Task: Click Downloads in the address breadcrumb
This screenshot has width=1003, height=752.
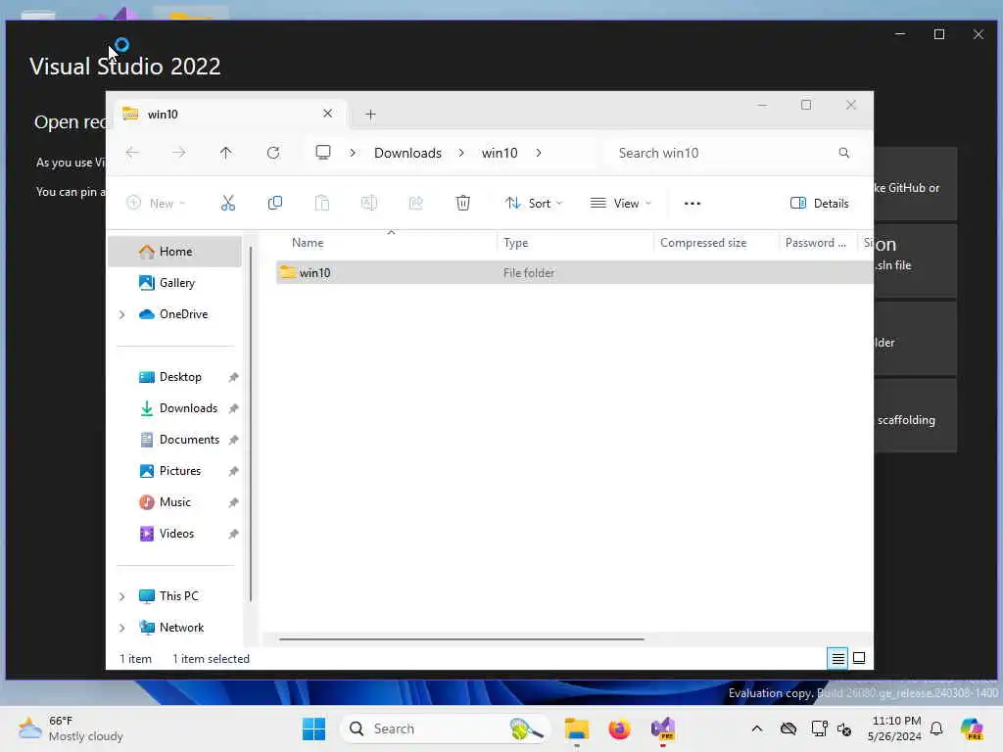Action: (407, 153)
